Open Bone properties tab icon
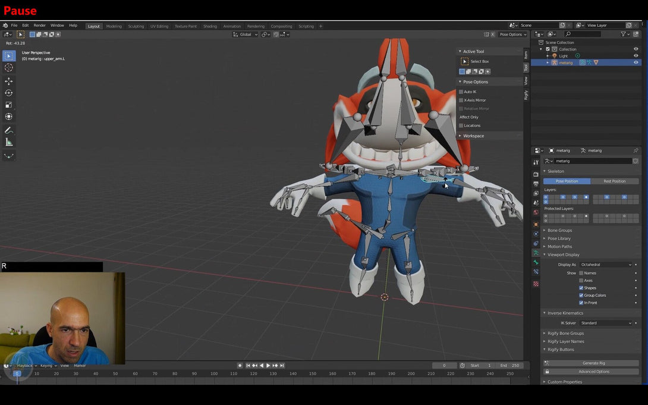The width and height of the screenshot is (648, 405). click(x=536, y=262)
